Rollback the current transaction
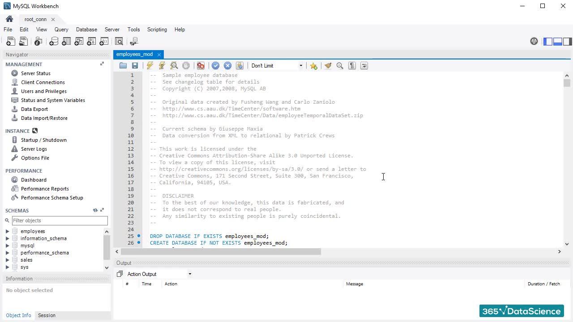 (x=227, y=66)
